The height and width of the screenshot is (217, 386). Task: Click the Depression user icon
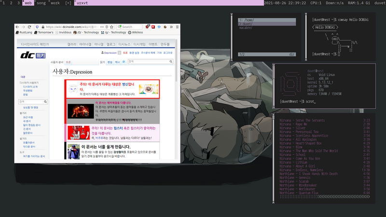102,53
